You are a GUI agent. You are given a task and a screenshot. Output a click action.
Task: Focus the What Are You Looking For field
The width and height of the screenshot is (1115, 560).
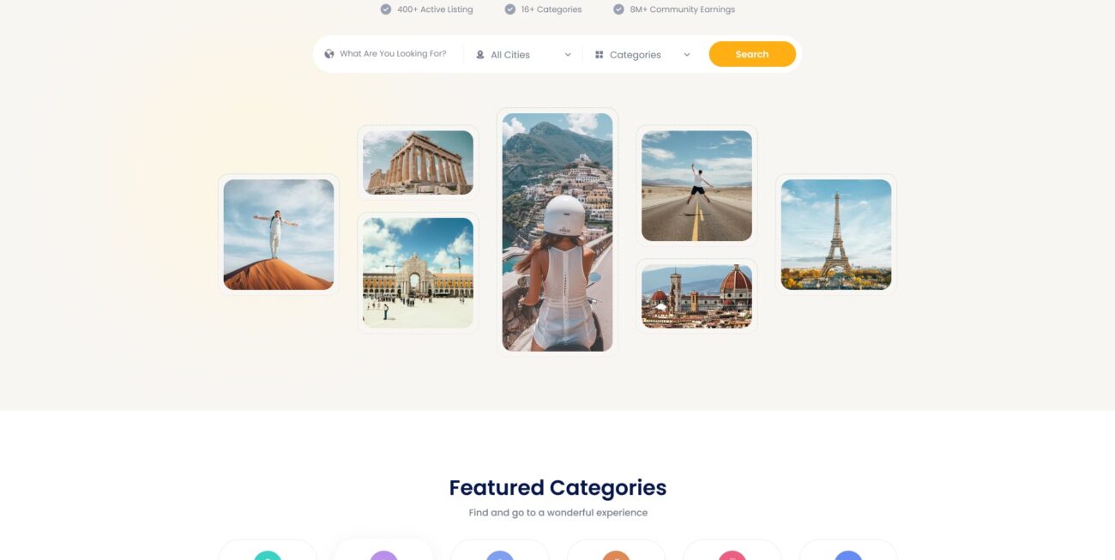[393, 54]
